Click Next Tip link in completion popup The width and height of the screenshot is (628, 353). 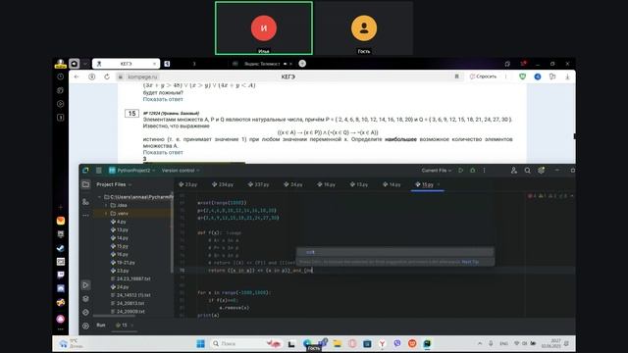point(470,262)
